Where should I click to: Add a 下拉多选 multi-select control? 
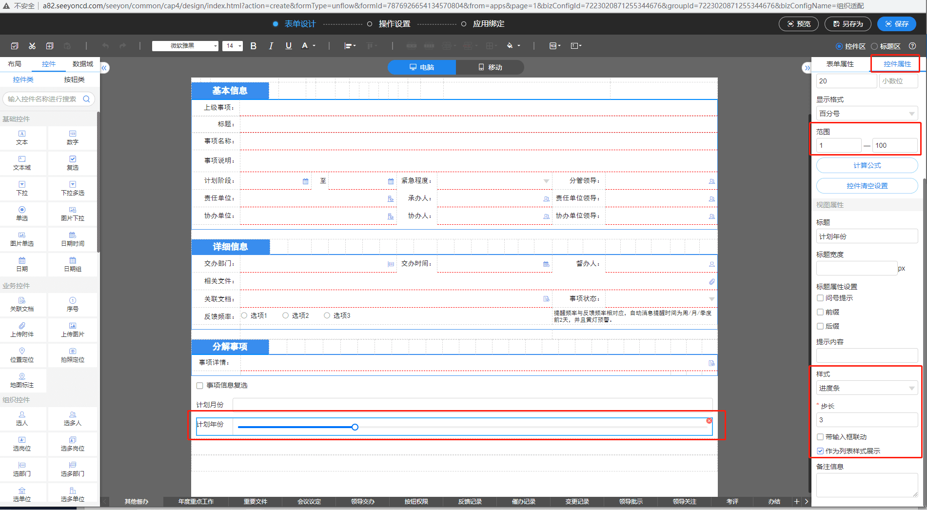pos(73,188)
